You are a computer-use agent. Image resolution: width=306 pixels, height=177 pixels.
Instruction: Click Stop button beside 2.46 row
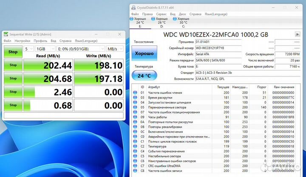click(x=13, y=91)
